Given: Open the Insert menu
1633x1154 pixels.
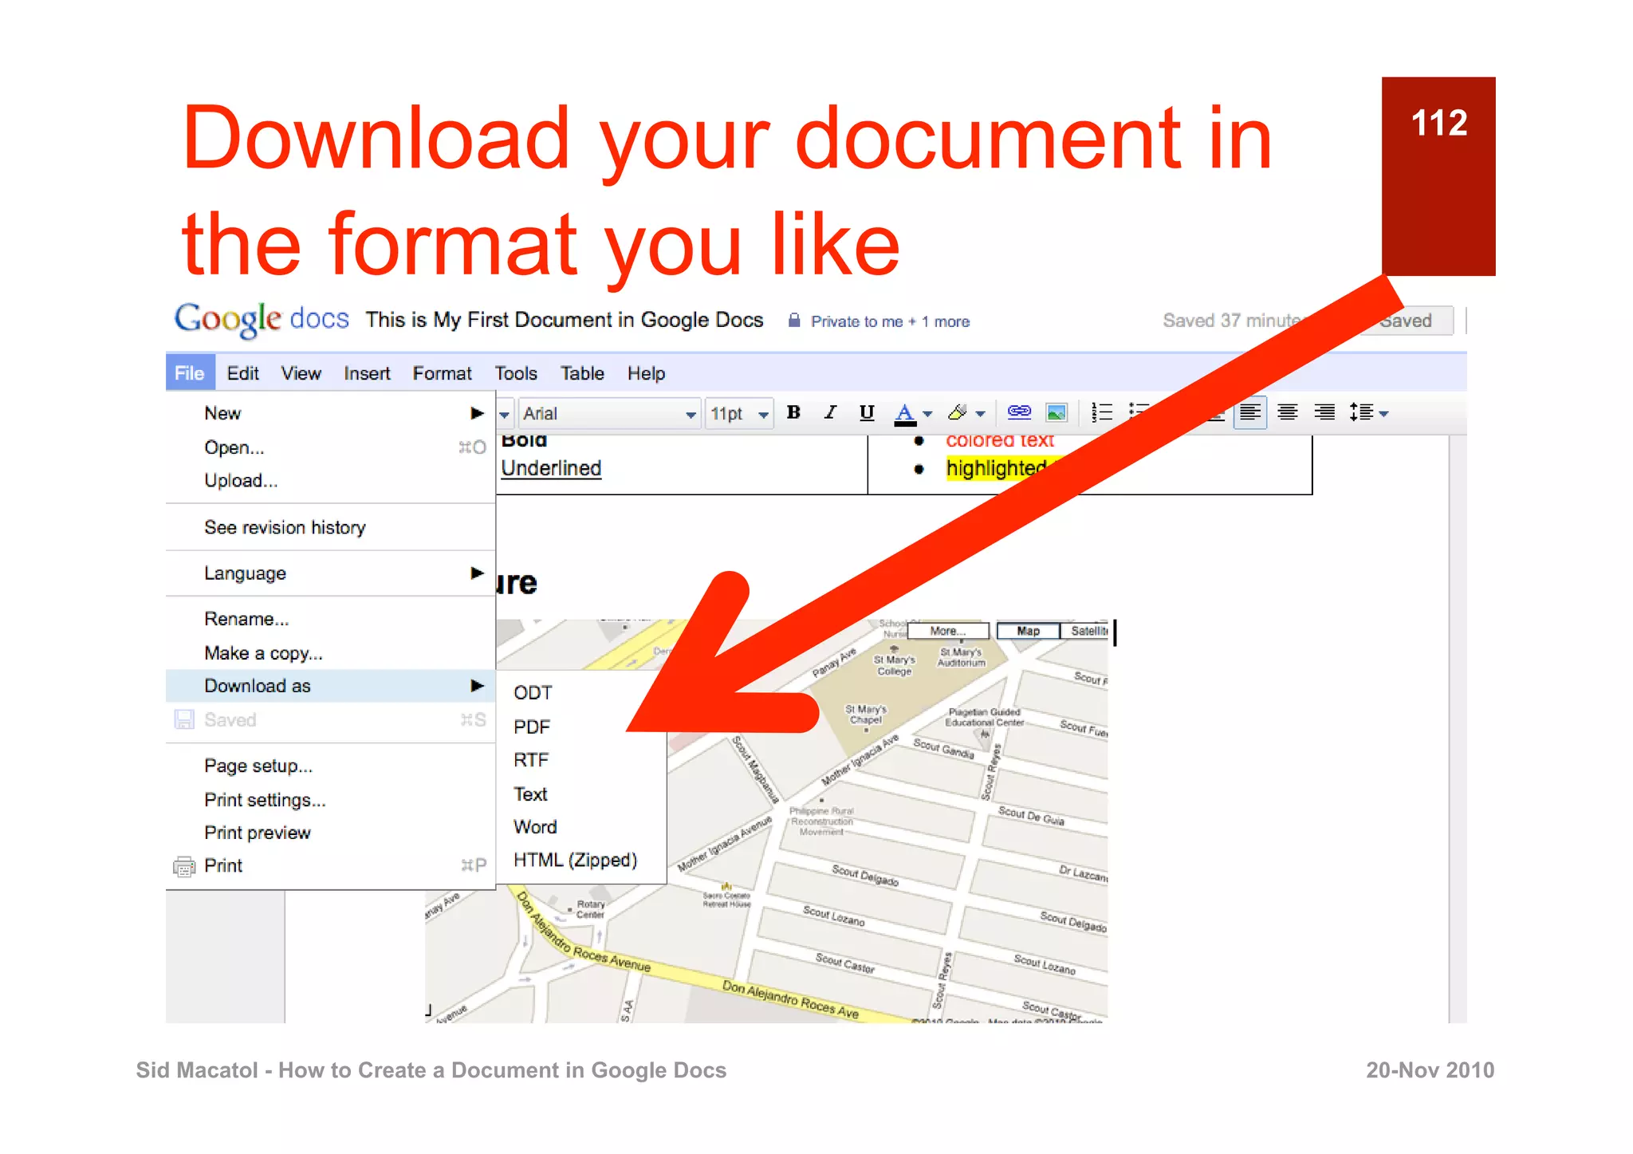Looking at the screenshot, I should click(x=367, y=373).
